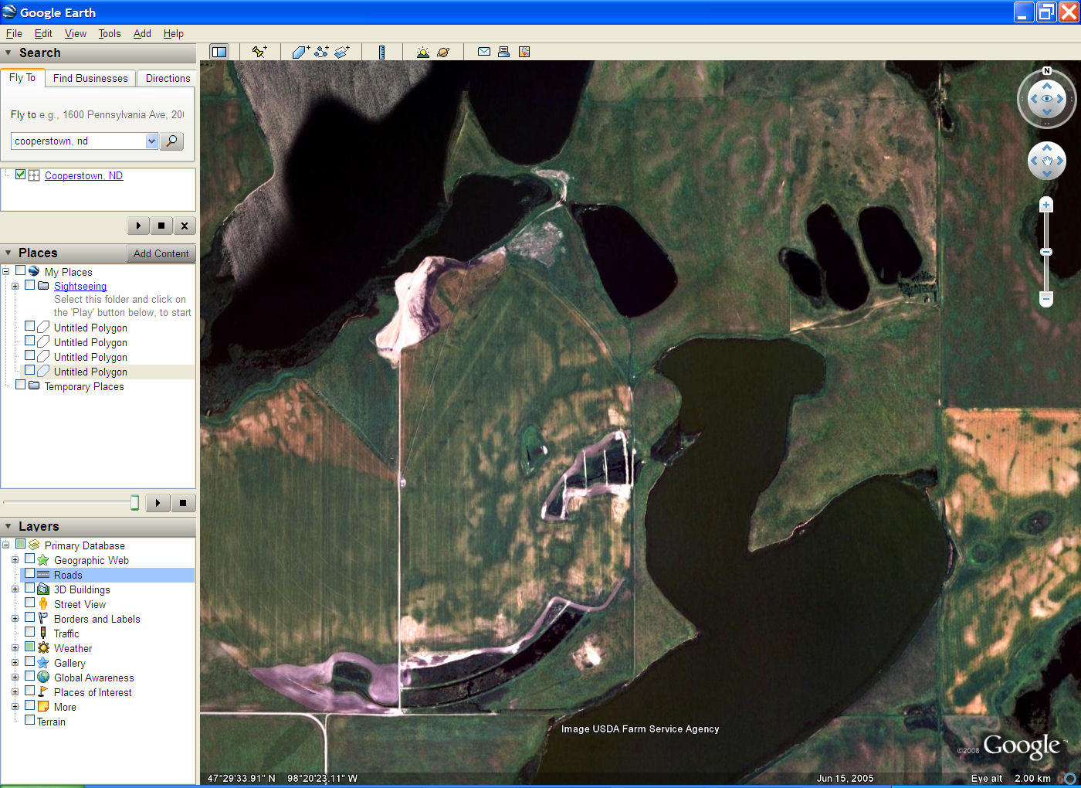Enable the Terrain layer checkbox
1081x788 pixels.
30,720
